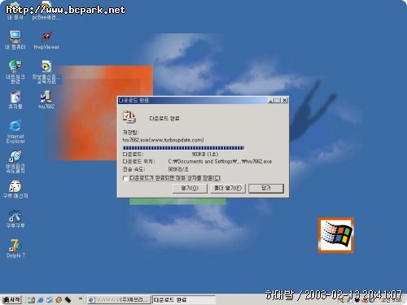
Task: Click the completed download progress bar
Action: click(x=184, y=148)
